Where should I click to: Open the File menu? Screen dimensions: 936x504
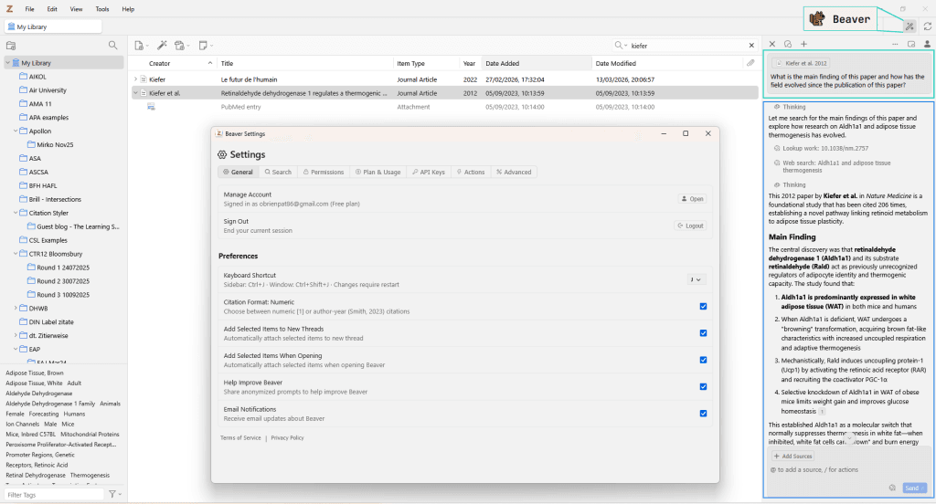(29, 9)
